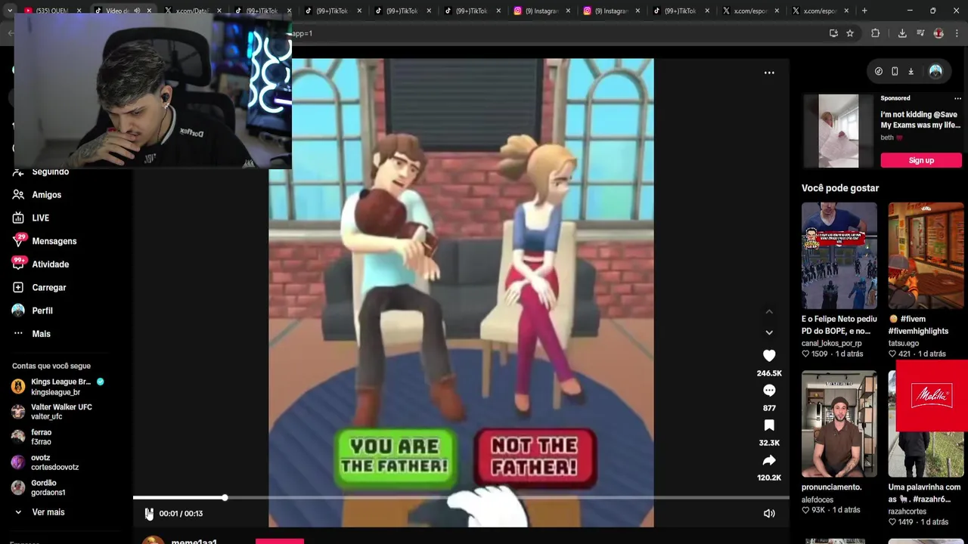Open the Felipe Neto BOPE video thumbnail
This screenshot has width=968, height=544.
coord(839,255)
